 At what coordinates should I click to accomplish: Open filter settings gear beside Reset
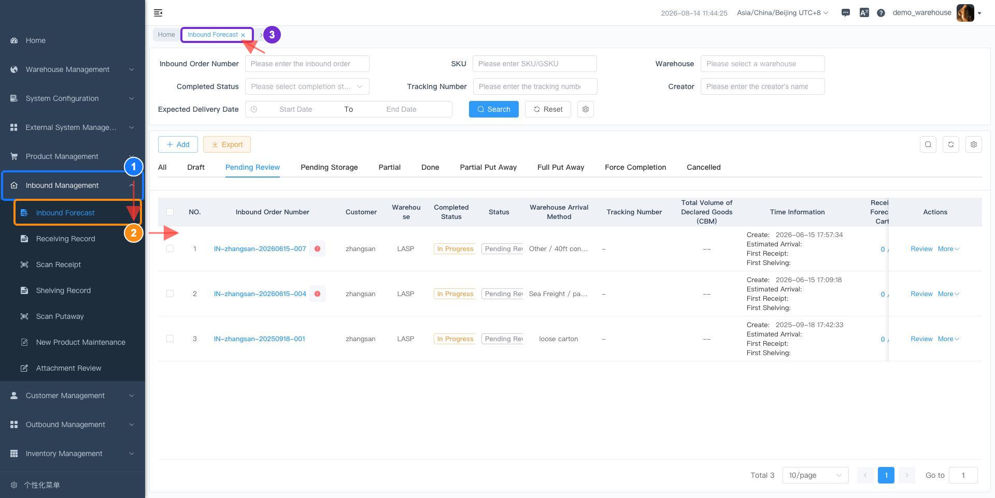click(x=586, y=109)
